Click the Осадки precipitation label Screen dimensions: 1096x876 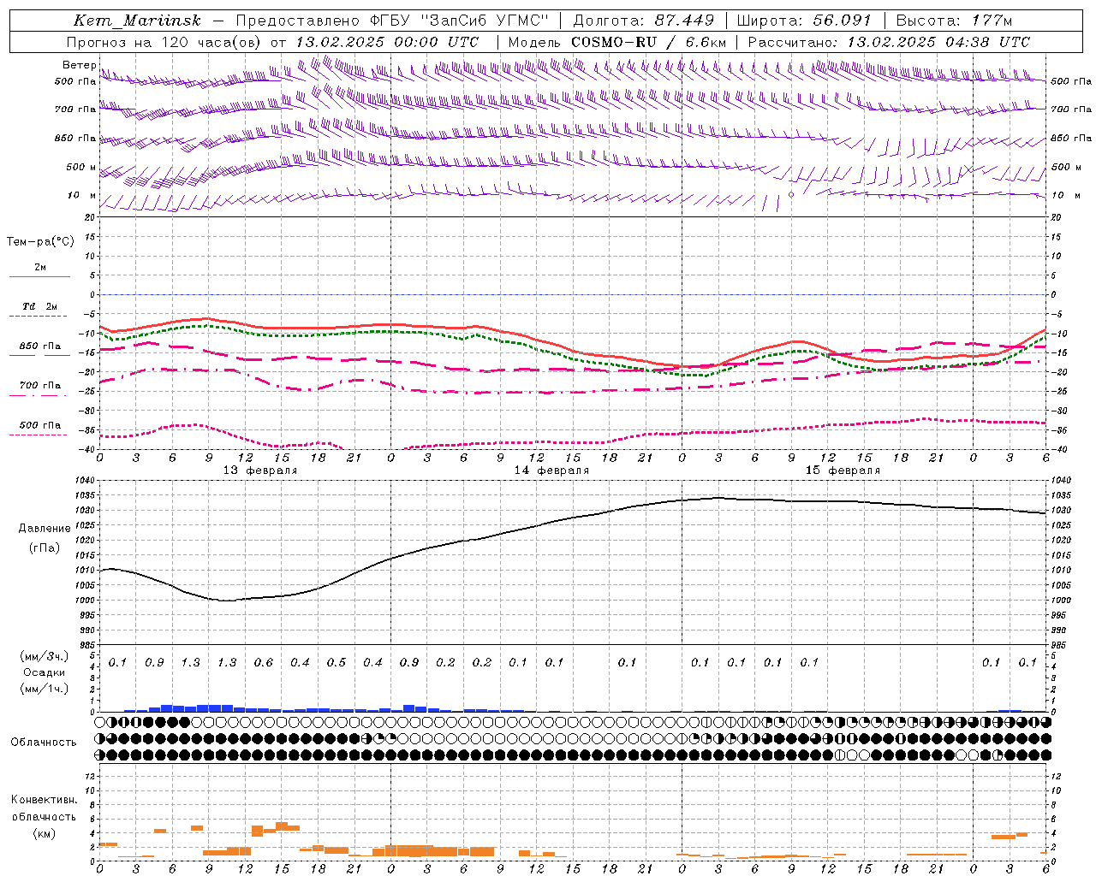pos(45,672)
